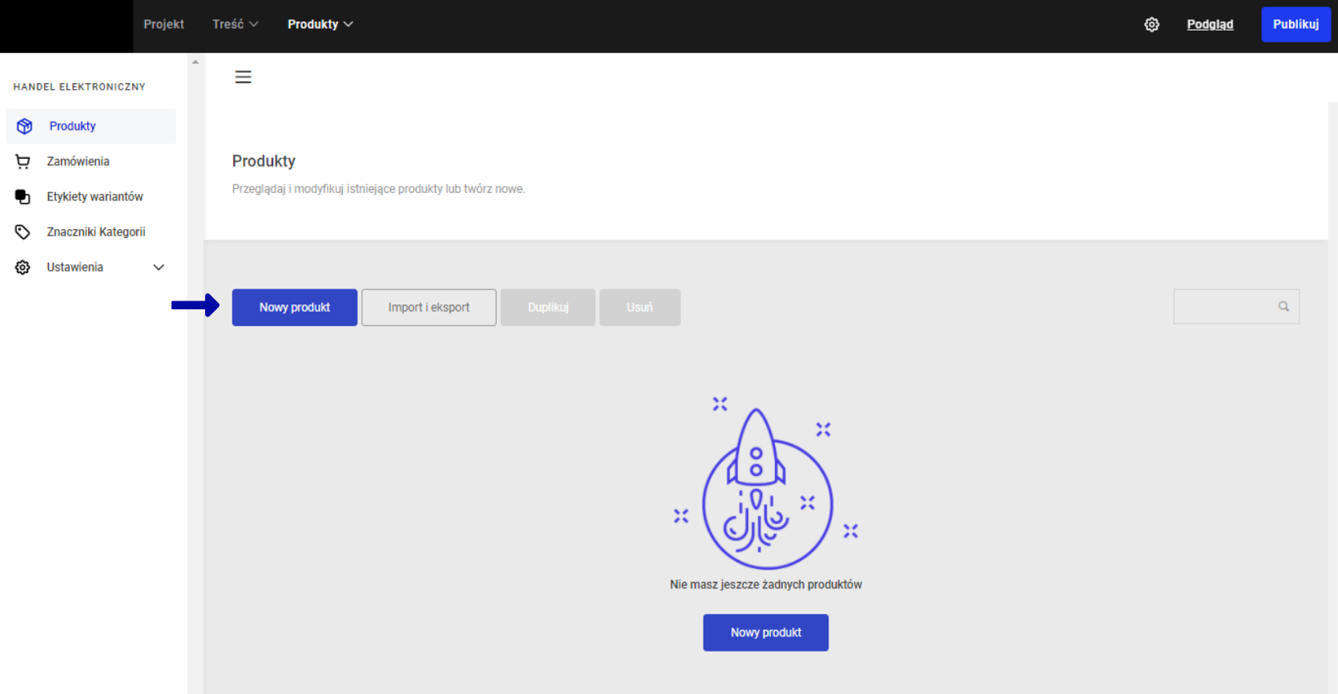Select Produkty in the sidebar
The image size is (1338, 694).
click(x=91, y=127)
